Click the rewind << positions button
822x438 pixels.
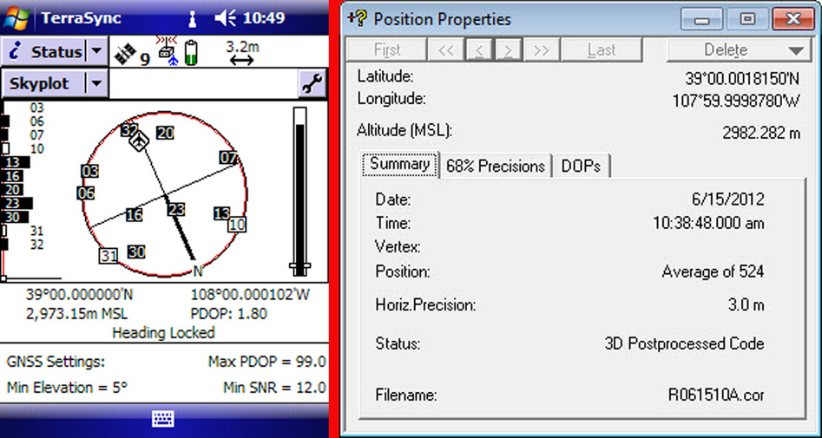445,50
